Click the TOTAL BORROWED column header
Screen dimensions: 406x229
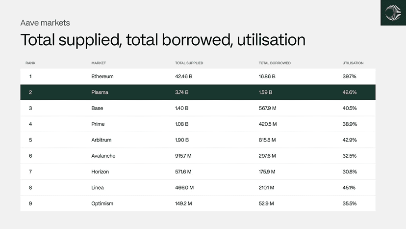(x=275, y=63)
